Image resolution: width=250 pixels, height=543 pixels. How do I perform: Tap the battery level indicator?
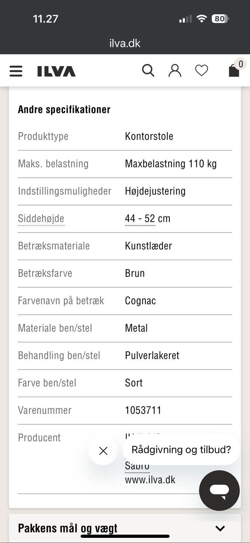[220, 19]
